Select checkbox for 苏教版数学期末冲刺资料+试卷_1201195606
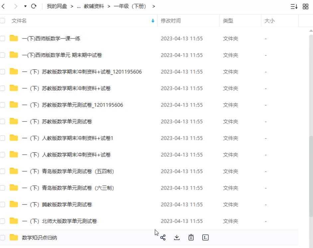Viewport: 313px width, 248px height. (3, 72)
